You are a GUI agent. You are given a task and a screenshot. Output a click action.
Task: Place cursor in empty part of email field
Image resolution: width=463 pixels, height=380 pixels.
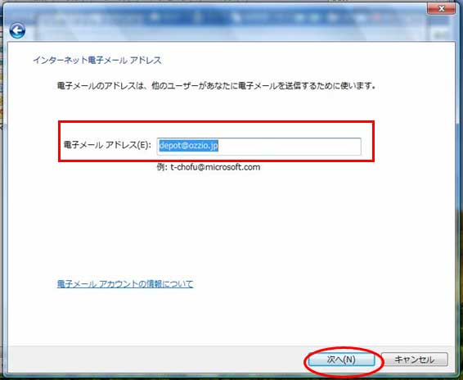tap(290, 146)
